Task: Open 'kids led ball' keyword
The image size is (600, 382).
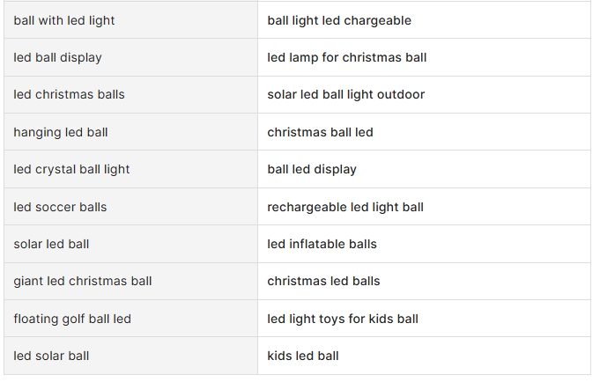Action: pyautogui.click(x=303, y=356)
